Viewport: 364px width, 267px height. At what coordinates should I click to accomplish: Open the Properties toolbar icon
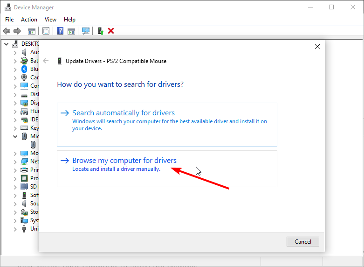46,31
